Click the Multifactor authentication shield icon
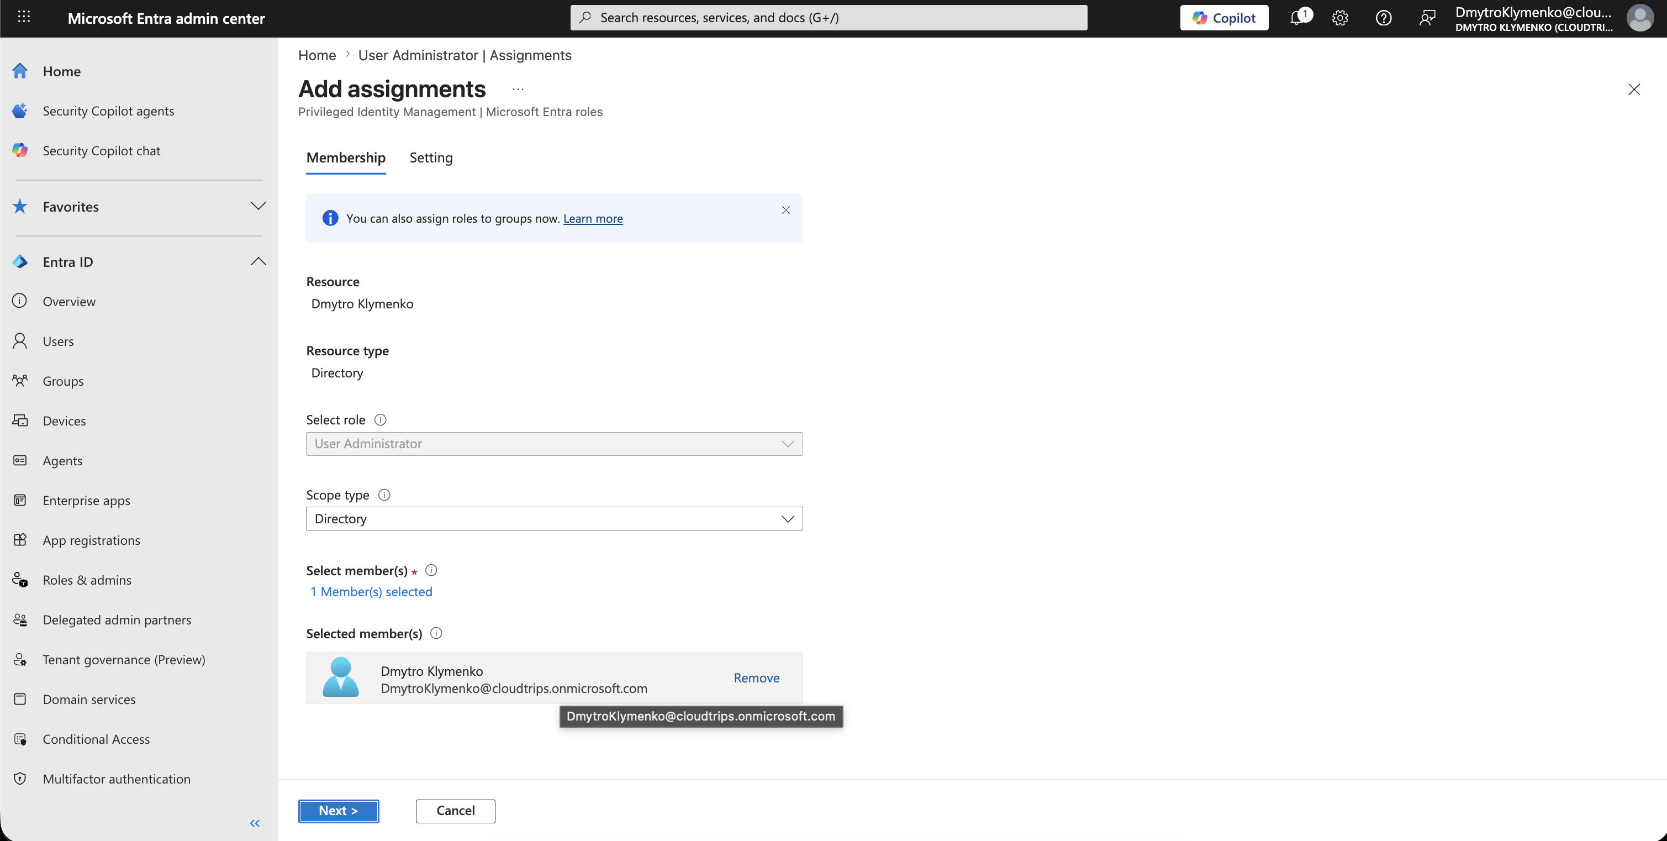 pos(20,779)
